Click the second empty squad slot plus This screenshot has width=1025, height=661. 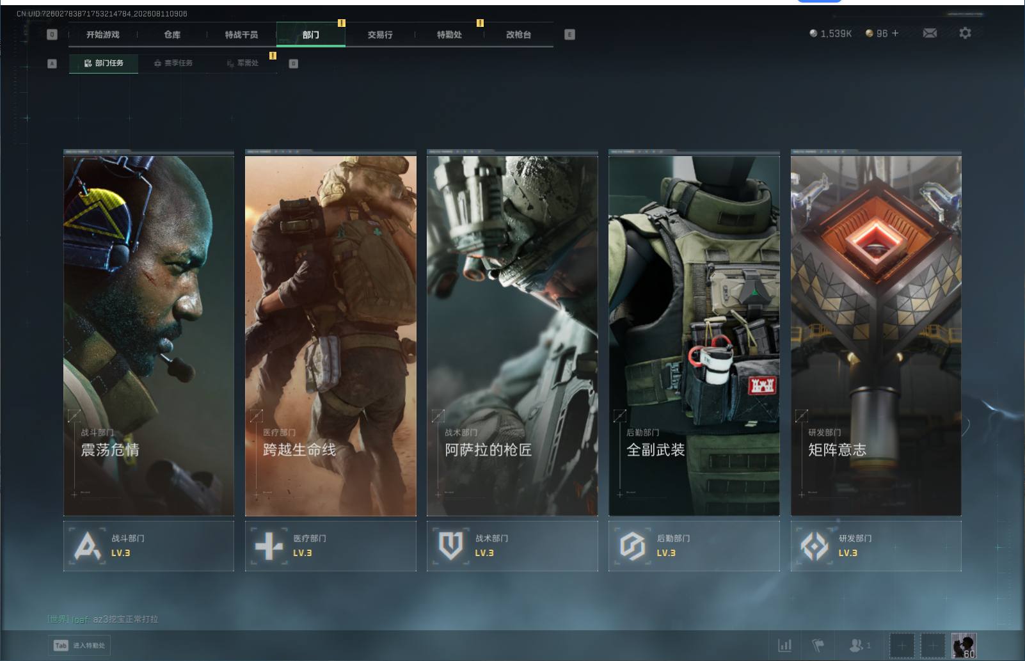click(932, 646)
